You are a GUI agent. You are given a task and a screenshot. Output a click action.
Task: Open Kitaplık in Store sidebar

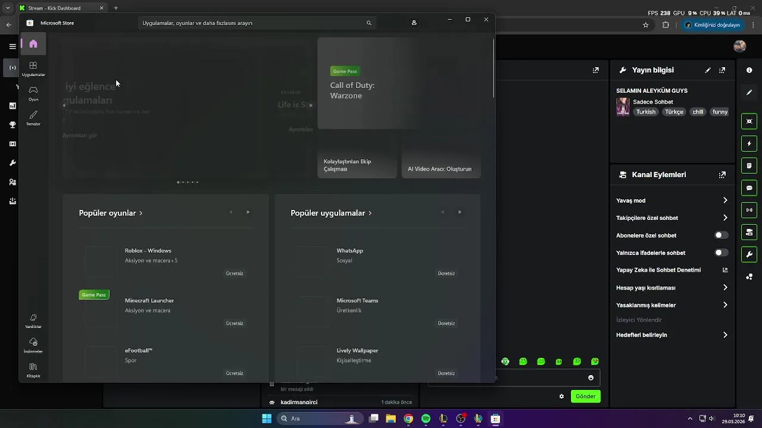(x=33, y=370)
